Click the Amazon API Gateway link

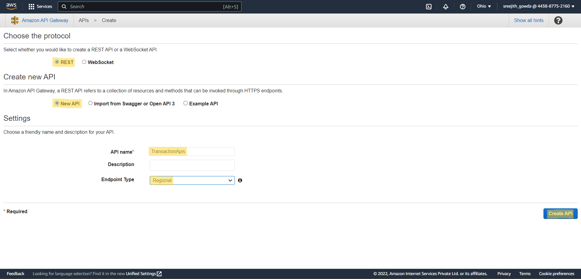(45, 20)
